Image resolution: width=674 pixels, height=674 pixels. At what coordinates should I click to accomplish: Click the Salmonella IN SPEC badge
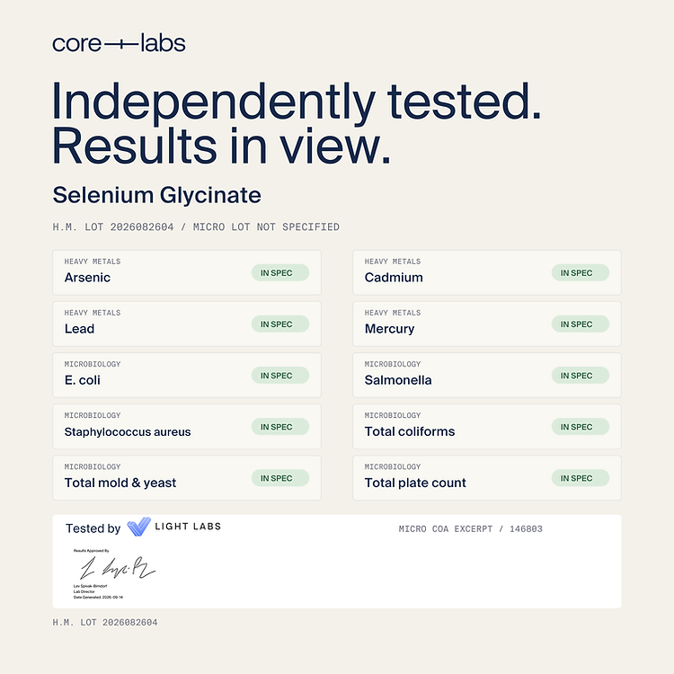click(581, 376)
